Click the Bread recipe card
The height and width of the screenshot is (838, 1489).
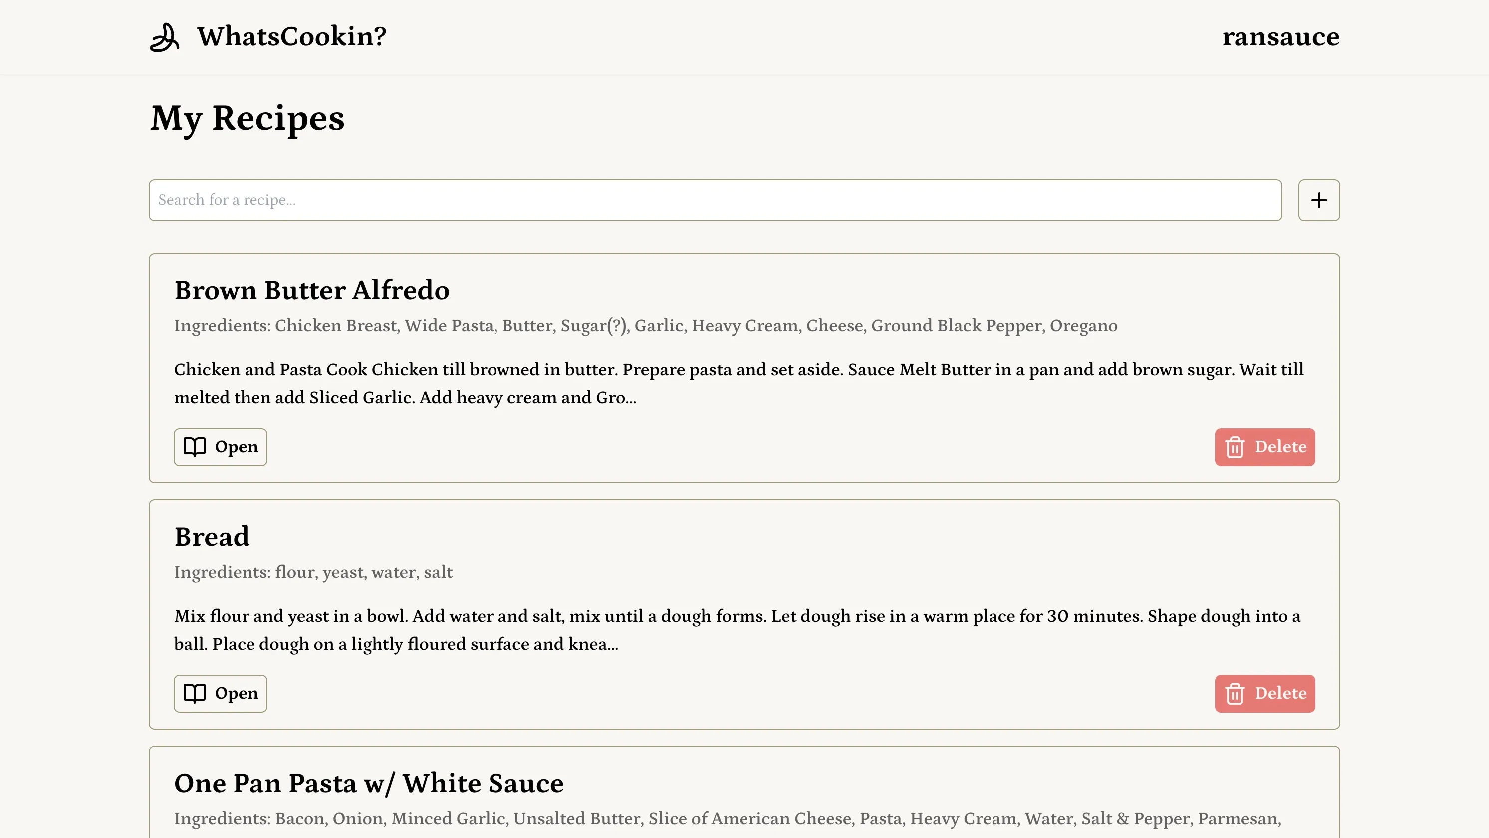744,613
